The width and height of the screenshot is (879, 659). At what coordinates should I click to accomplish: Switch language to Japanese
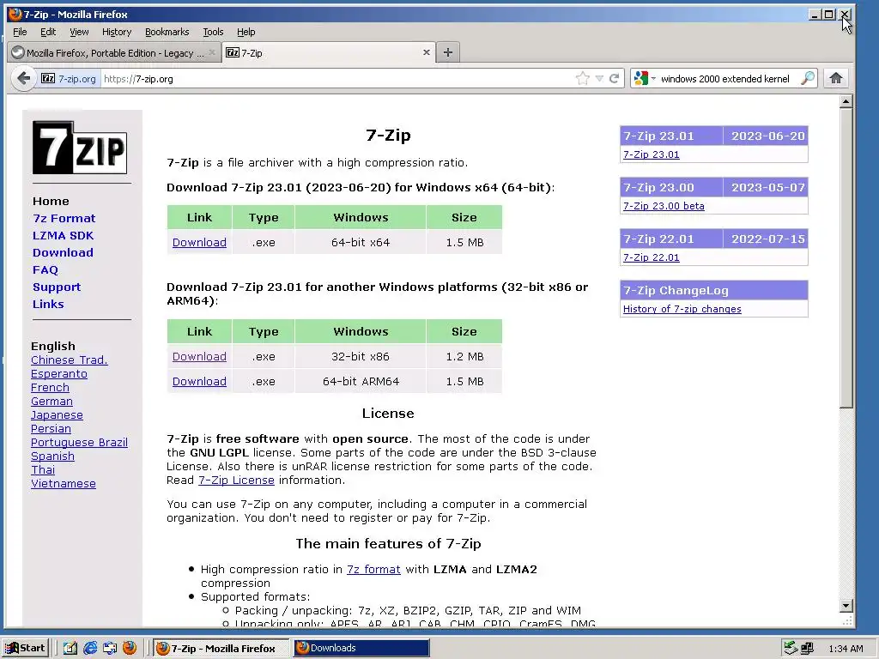pyautogui.click(x=57, y=414)
